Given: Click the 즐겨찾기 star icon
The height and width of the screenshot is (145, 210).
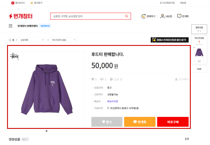Looking at the screenshot, I should tap(32, 3).
